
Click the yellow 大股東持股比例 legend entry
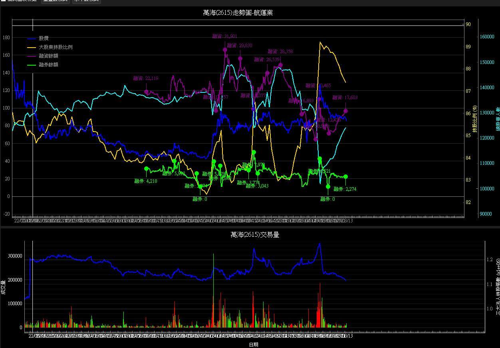(56, 47)
